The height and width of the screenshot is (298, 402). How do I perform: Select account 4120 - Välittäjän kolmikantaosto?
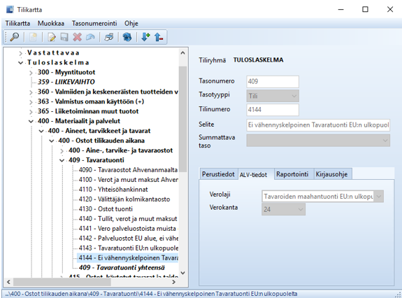pyautogui.click(x=124, y=199)
